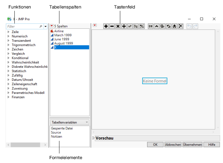Maximize the JMP Pro window

pyautogui.click(x=201, y=19)
